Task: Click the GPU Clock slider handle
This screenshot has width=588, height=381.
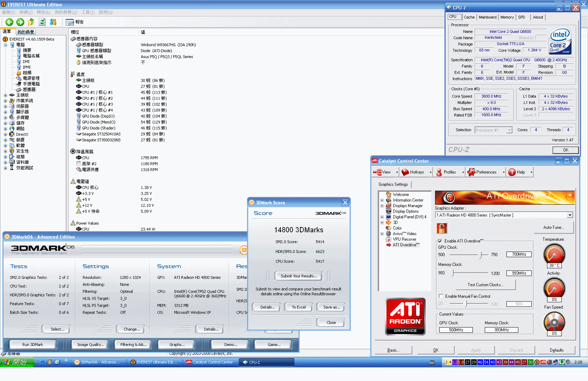Action: coord(481,255)
